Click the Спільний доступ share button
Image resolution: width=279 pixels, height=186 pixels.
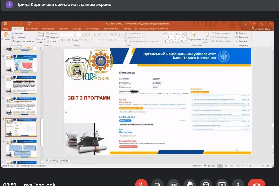261,29
